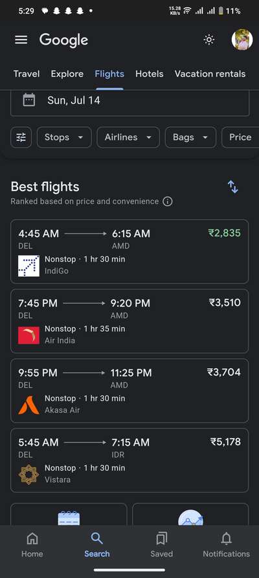The width and height of the screenshot is (259, 578).
Task: Open the Price filter chip
Action: tap(240, 137)
